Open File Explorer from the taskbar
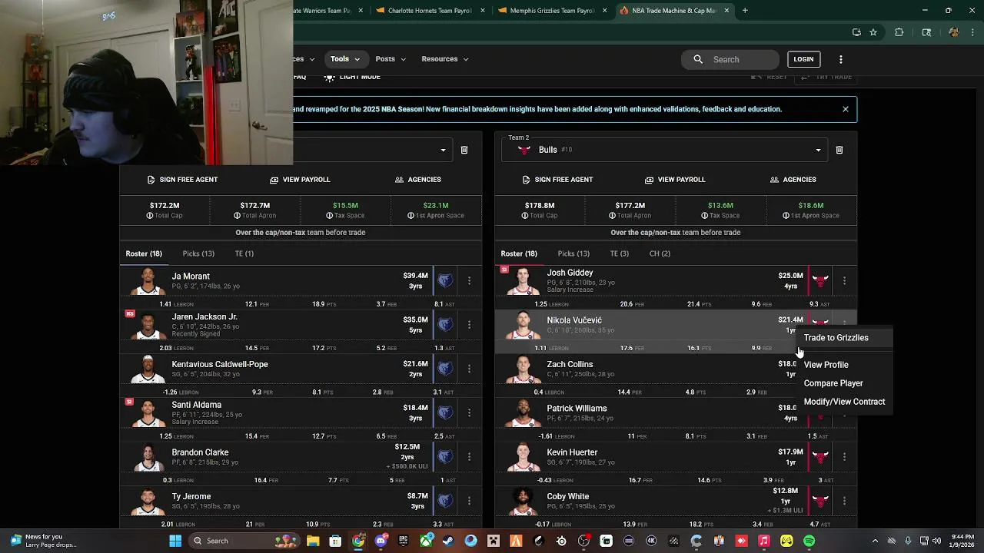Screen dimensions: 984x553 pyautogui.click(x=313, y=541)
